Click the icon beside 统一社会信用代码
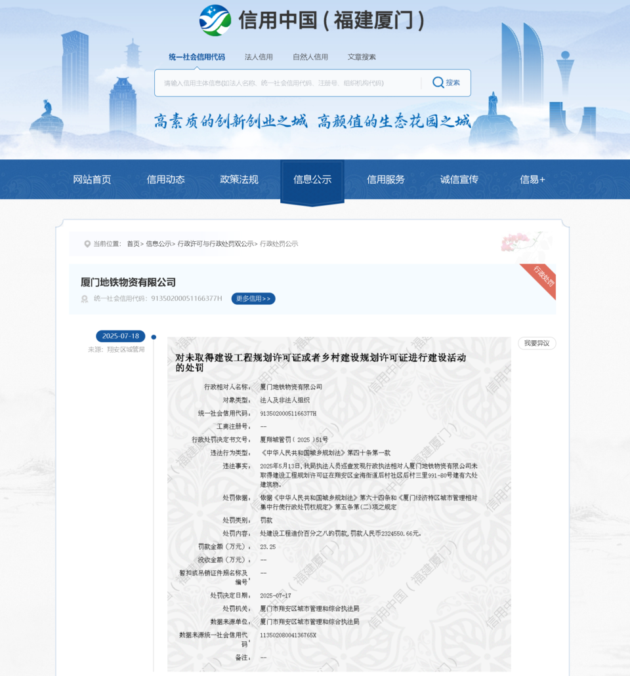Screen dimensions: 630x676 tap(84, 299)
